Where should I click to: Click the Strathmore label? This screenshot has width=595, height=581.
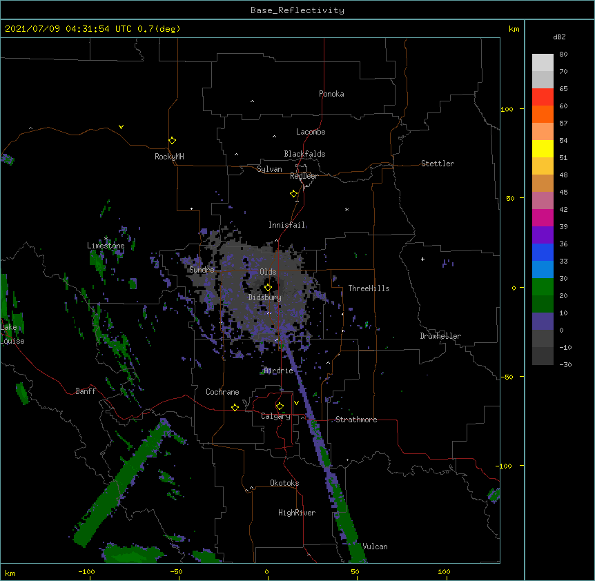356,420
